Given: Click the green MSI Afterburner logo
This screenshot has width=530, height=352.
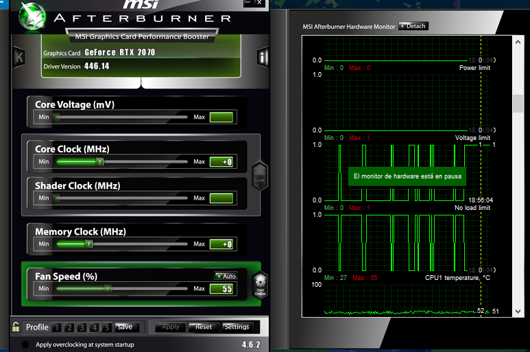Looking at the screenshot, I should pos(32,16).
